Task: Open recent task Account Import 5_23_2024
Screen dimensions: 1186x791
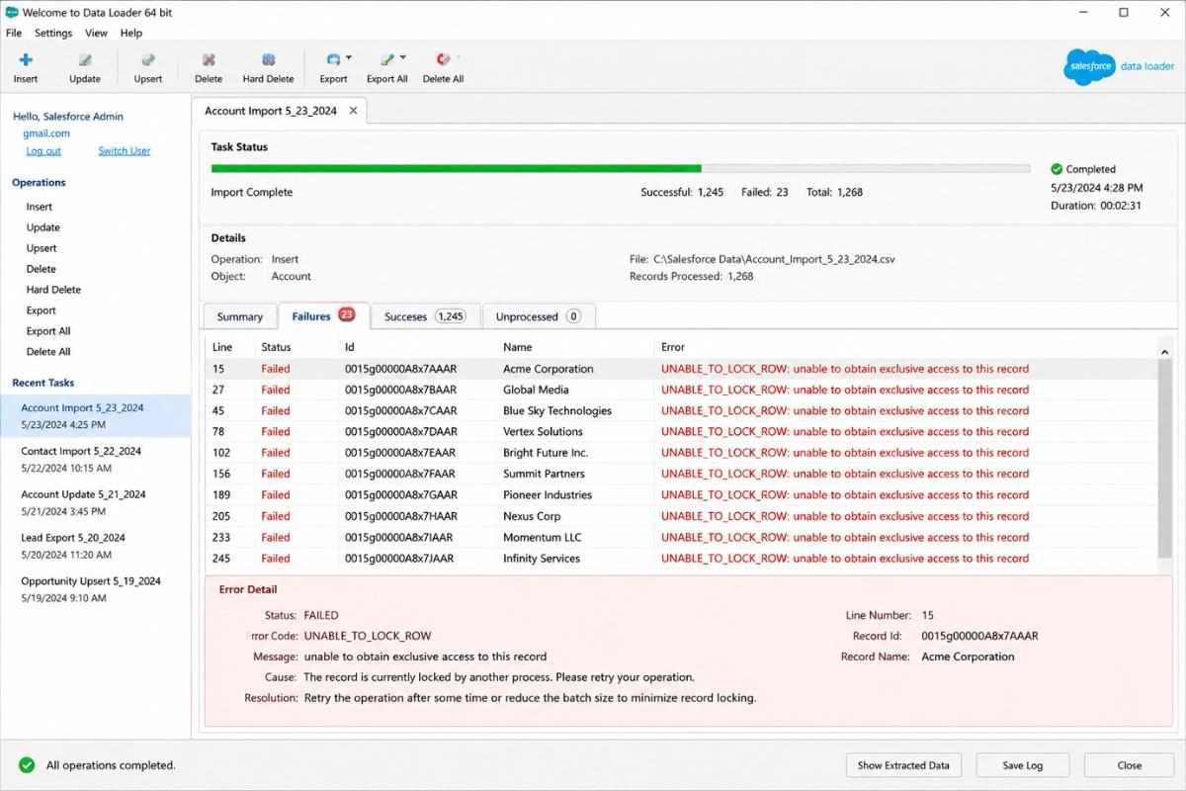Action: [95, 415]
